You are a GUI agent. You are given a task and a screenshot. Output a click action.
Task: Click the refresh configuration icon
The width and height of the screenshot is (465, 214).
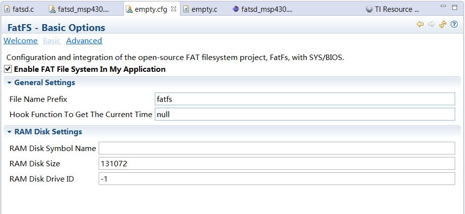[x=442, y=24]
